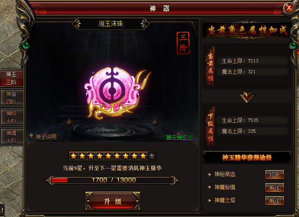Click the red 三阶 seal stamp

pyautogui.click(x=183, y=43)
